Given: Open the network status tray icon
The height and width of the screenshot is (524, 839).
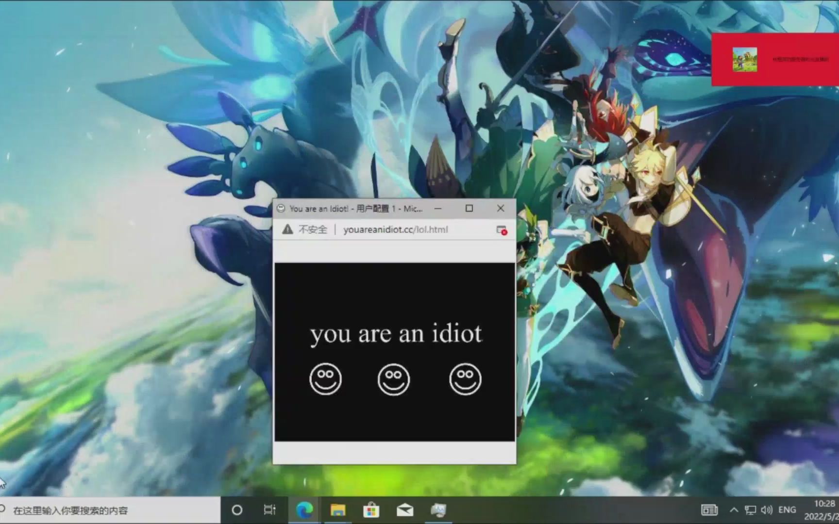Looking at the screenshot, I should 751,510.
